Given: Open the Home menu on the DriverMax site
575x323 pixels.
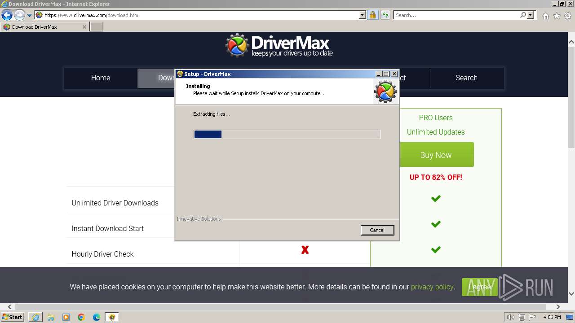Looking at the screenshot, I should pos(101,78).
